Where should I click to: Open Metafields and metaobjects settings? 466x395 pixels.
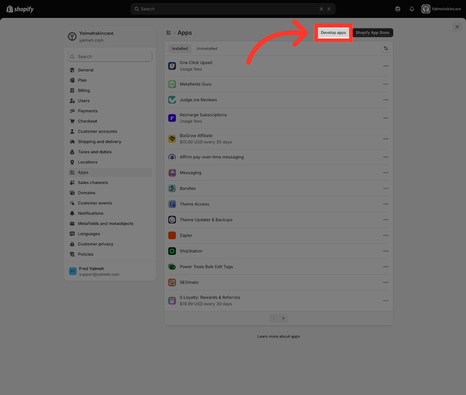[x=110, y=223]
